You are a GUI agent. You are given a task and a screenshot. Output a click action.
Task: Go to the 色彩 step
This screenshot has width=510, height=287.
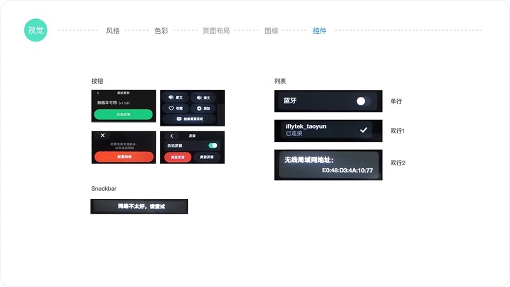pos(161,31)
